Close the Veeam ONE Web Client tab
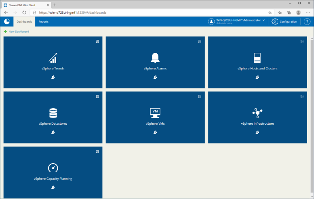This screenshot has height=199, width=314. tap(48, 5)
